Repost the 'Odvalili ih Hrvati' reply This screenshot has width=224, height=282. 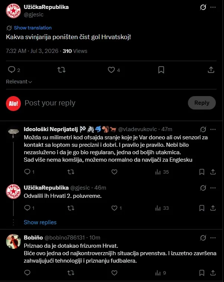tap(71, 208)
